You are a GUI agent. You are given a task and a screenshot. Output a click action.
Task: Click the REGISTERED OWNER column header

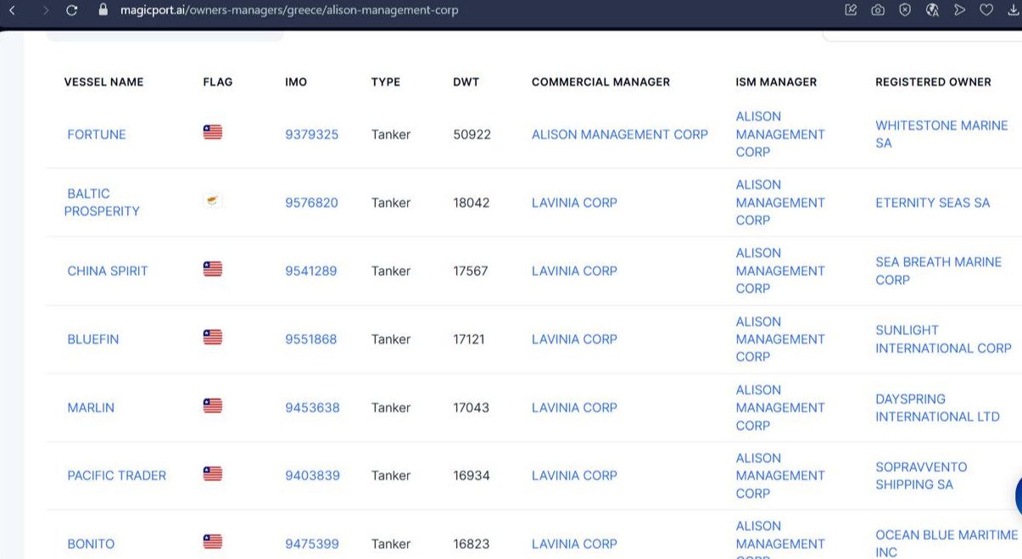[933, 82]
